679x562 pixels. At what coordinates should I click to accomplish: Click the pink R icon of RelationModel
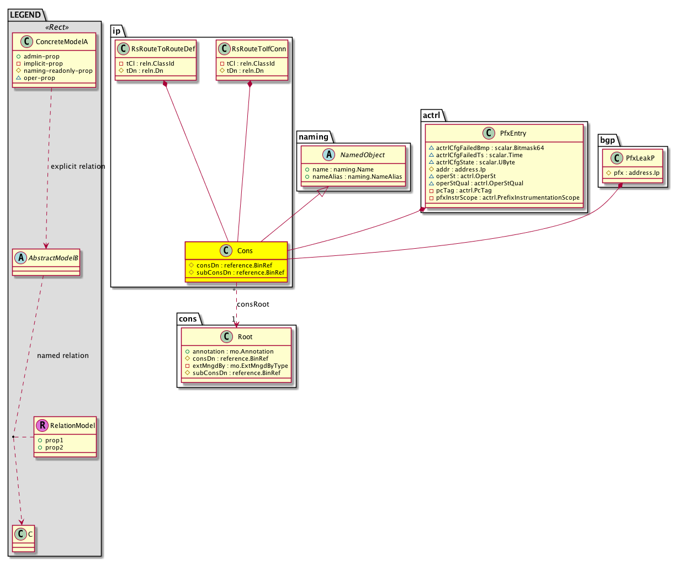tap(42, 425)
